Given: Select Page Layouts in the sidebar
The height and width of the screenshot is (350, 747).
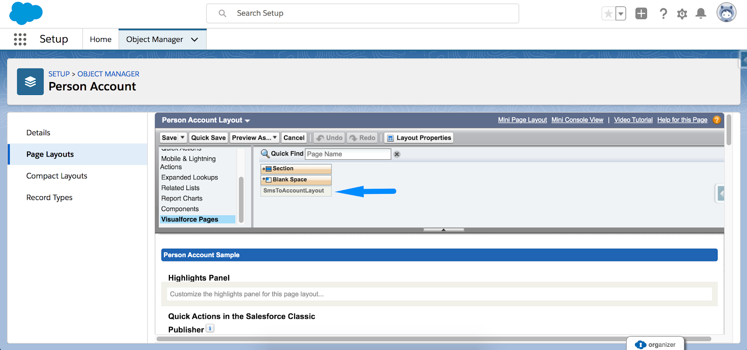Looking at the screenshot, I should [x=78, y=154].
